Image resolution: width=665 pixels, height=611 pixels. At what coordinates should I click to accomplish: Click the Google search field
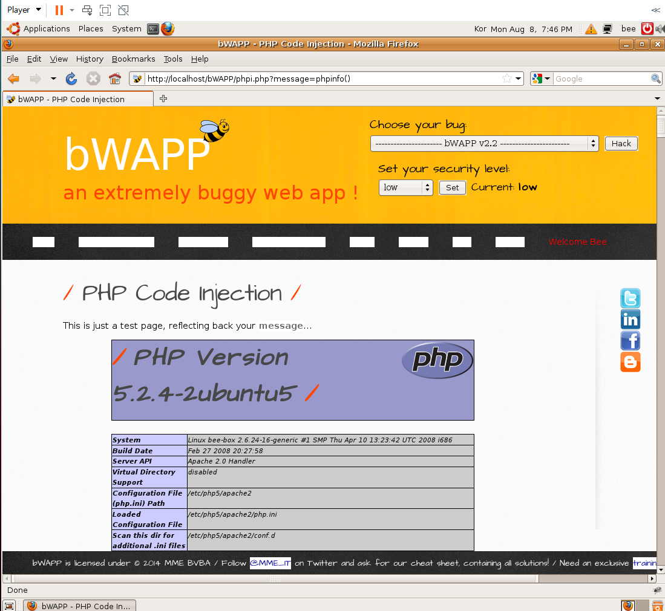[x=602, y=79]
